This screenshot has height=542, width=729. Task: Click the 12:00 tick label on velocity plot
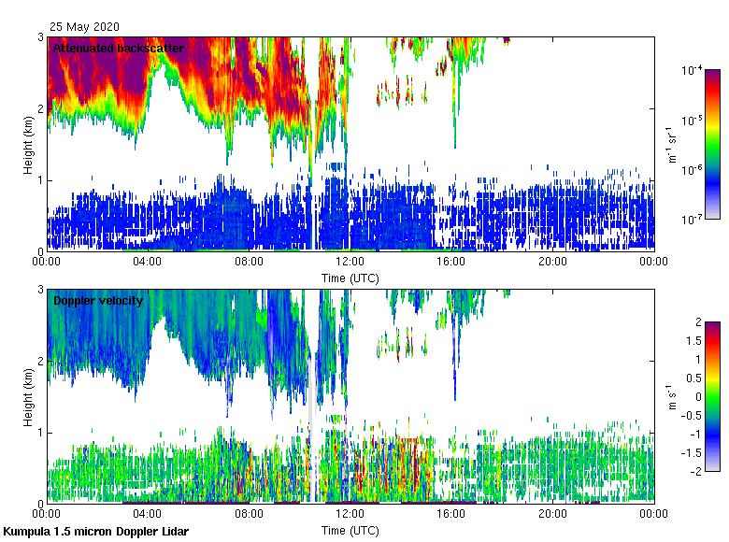350,514
